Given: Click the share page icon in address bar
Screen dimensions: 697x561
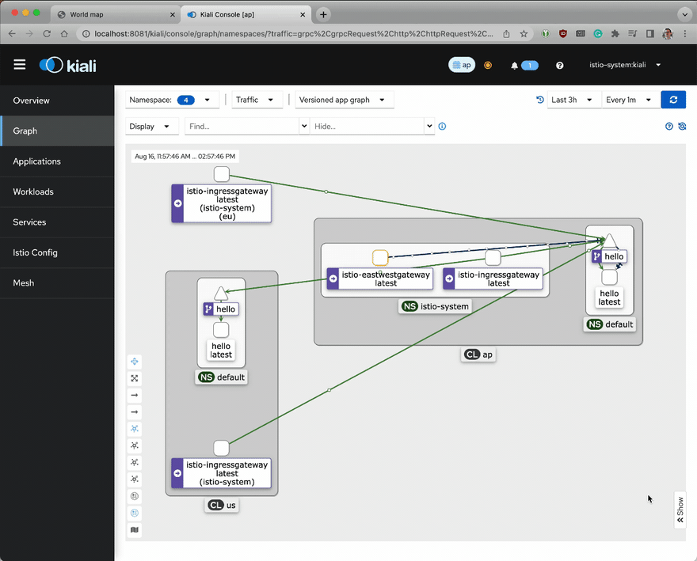Looking at the screenshot, I should [506, 34].
